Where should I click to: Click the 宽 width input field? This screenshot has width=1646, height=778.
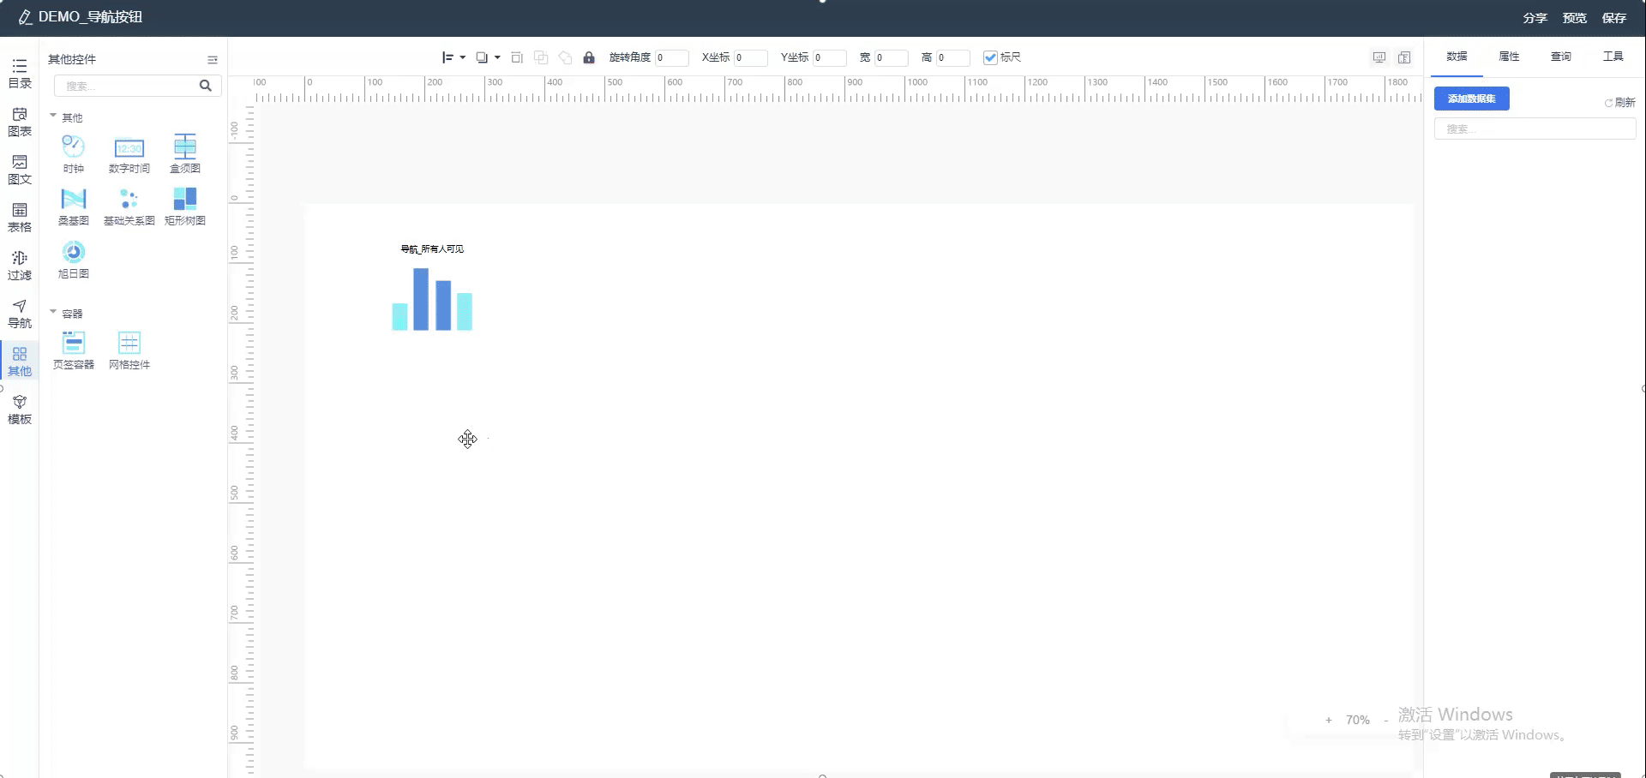click(891, 57)
